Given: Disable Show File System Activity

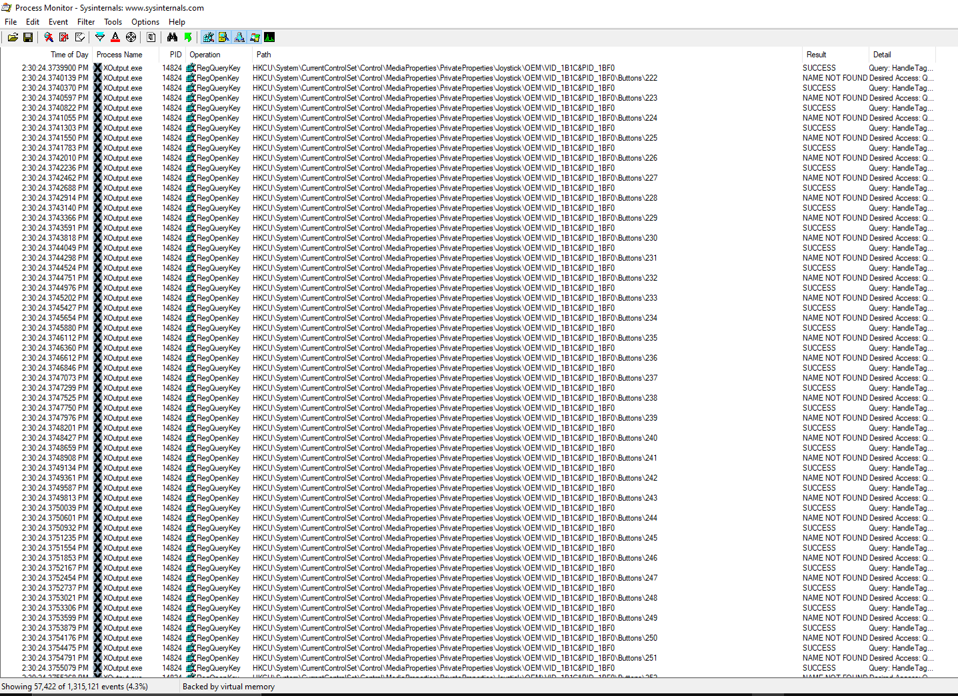Looking at the screenshot, I should [224, 37].
